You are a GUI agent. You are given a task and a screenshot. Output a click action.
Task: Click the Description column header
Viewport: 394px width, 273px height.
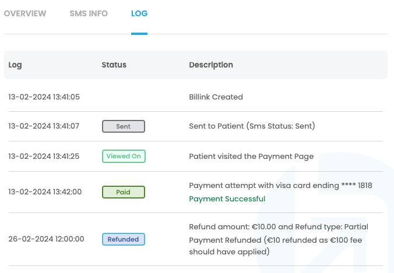coord(211,65)
